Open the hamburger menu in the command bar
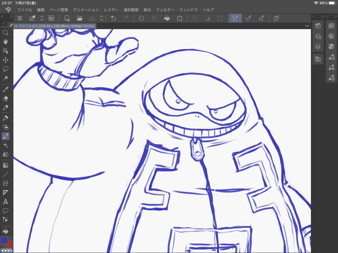Image resolution: width=338 pixels, height=253 pixels. [x=20, y=18]
